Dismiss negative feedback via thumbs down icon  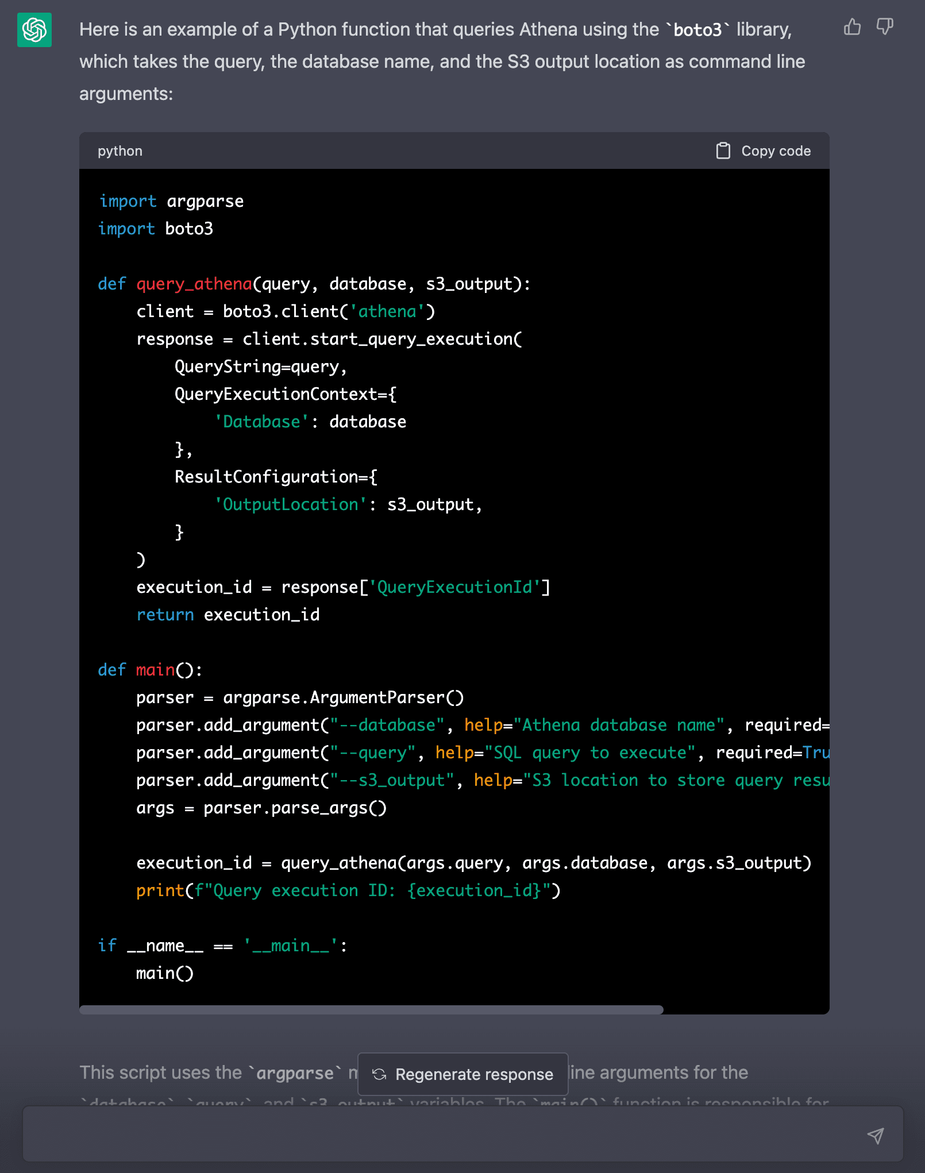pos(885,26)
